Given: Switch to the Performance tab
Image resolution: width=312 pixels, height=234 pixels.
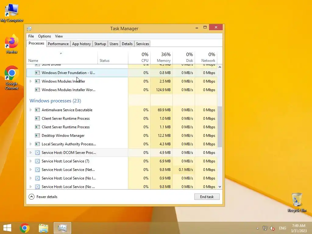Looking at the screenshot, I should coord(58,44).
